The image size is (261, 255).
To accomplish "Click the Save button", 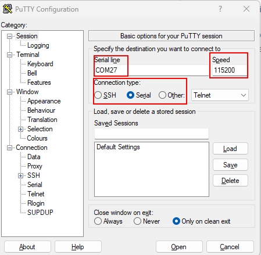I will point(230,165).
